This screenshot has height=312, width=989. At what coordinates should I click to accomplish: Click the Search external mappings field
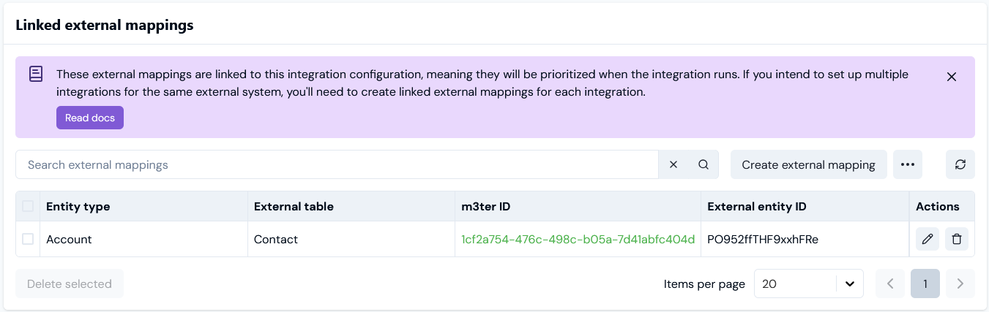click(337, 164)
